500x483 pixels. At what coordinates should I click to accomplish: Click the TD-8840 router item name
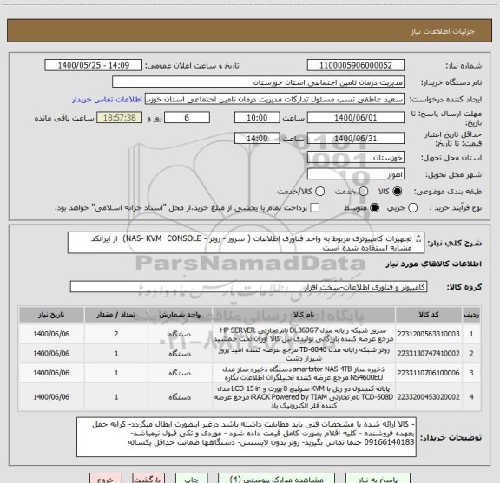pyautogui.click(x=304, y=354)
